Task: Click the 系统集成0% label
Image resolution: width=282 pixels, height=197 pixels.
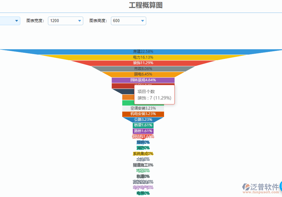Action: (x=143, y=153)
